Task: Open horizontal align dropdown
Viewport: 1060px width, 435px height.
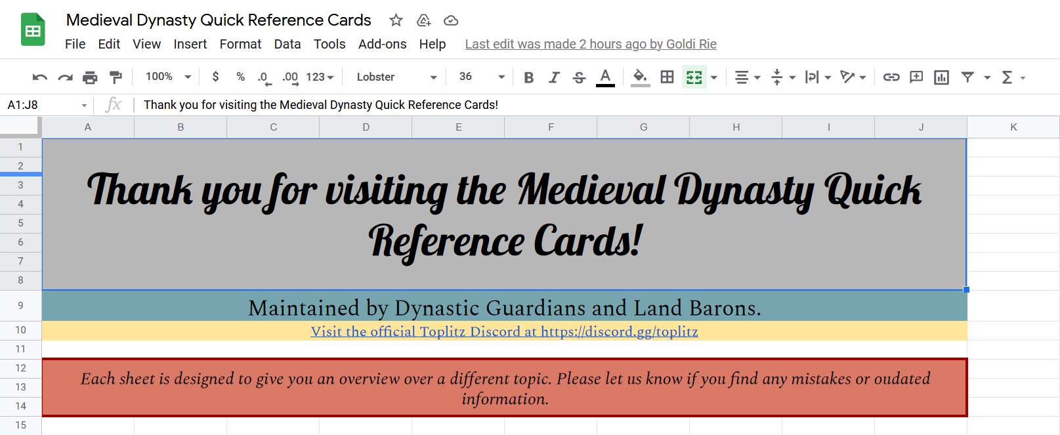Action: click(x=747, y=77)
